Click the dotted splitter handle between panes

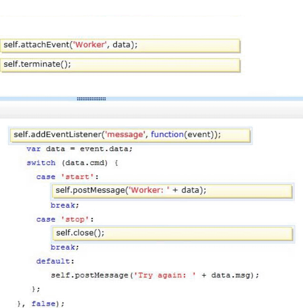tap(91, 99)
